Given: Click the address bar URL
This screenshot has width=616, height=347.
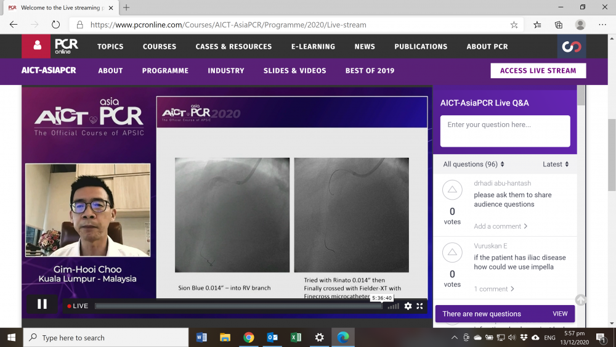Looking at the screenshot, I should click(229, 25).
